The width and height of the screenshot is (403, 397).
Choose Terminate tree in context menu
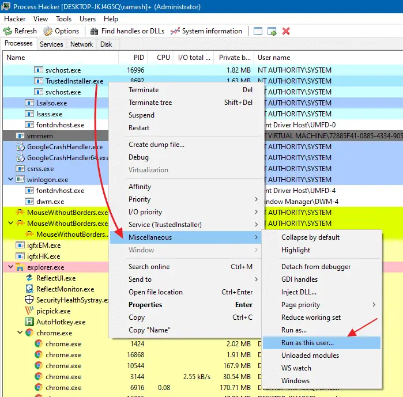tap(187, 103)
